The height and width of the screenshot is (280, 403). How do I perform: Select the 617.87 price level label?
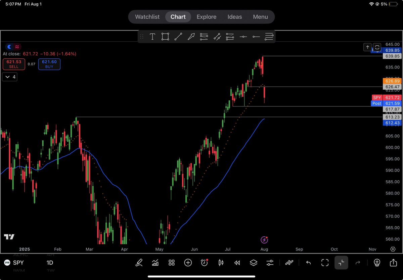393,109
